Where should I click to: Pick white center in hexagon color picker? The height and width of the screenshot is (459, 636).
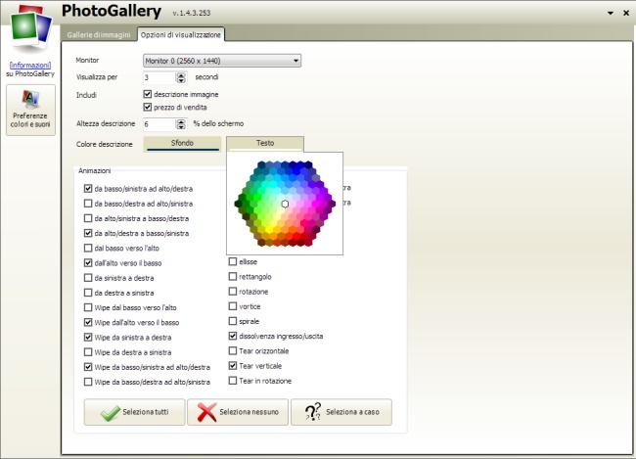[x=285, y=204]
